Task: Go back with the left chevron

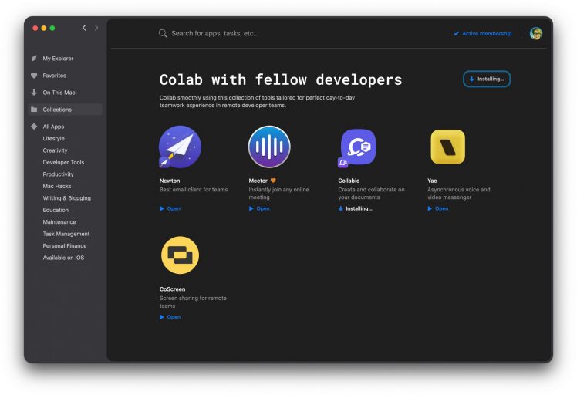Action: [84, 28]
